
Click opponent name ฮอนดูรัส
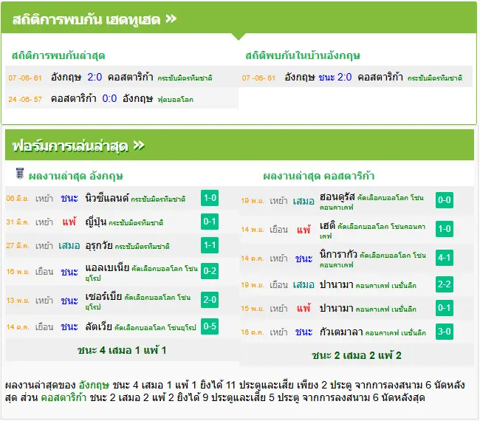337,197
